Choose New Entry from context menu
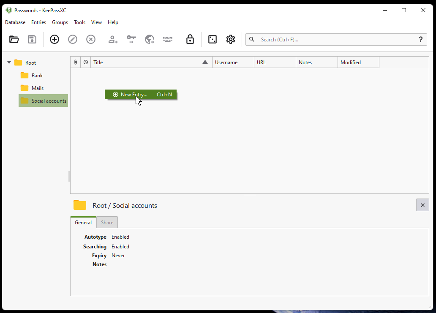 pyautogui.click(x=141, y=95)
